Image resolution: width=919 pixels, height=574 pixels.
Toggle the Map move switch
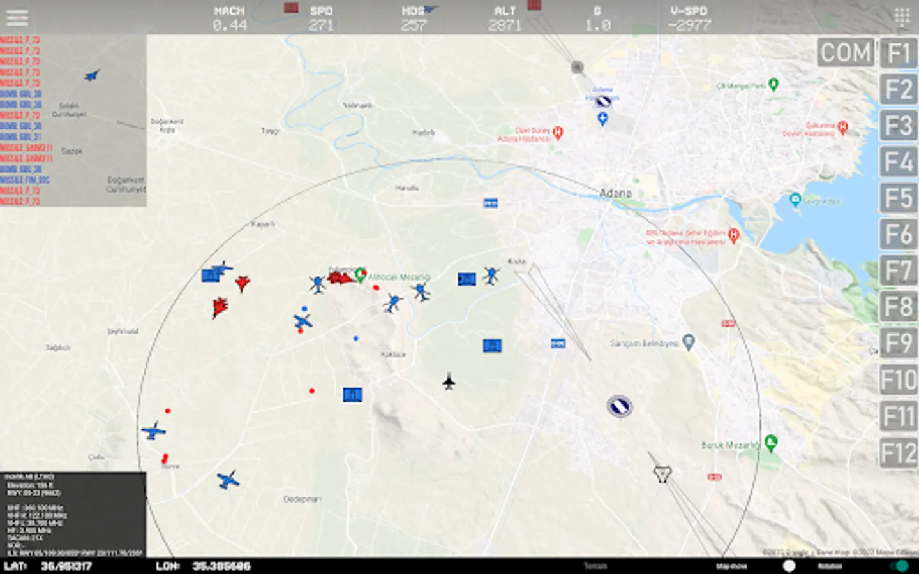pos(789,566)
